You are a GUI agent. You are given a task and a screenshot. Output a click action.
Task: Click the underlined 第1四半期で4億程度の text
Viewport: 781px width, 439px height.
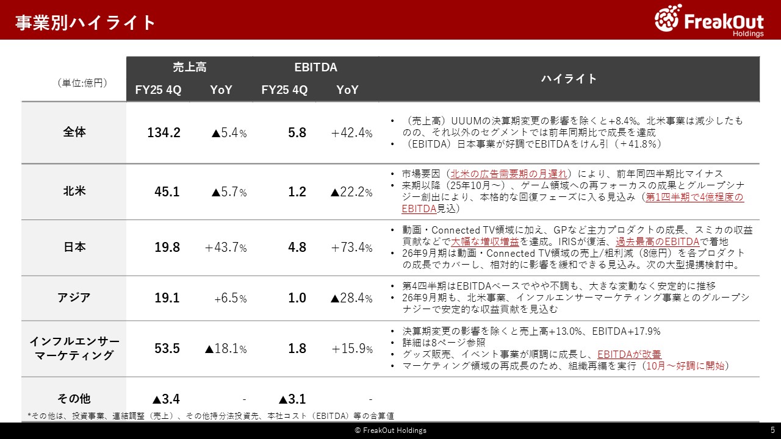click(695, 197)
